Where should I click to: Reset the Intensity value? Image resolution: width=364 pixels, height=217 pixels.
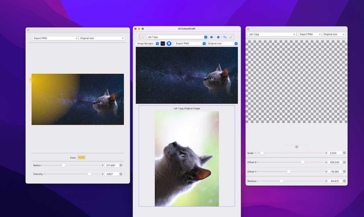[x=121, y=174]
